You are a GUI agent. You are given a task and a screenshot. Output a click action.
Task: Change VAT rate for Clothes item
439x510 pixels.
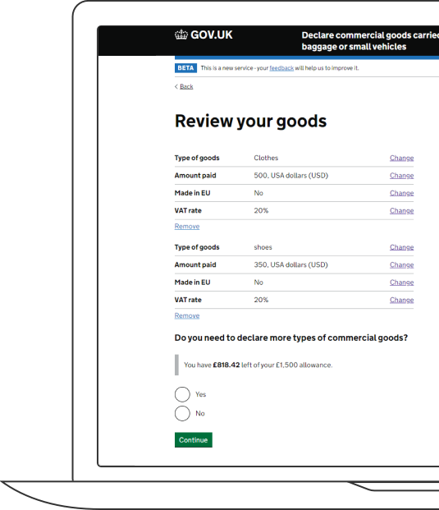401,211
